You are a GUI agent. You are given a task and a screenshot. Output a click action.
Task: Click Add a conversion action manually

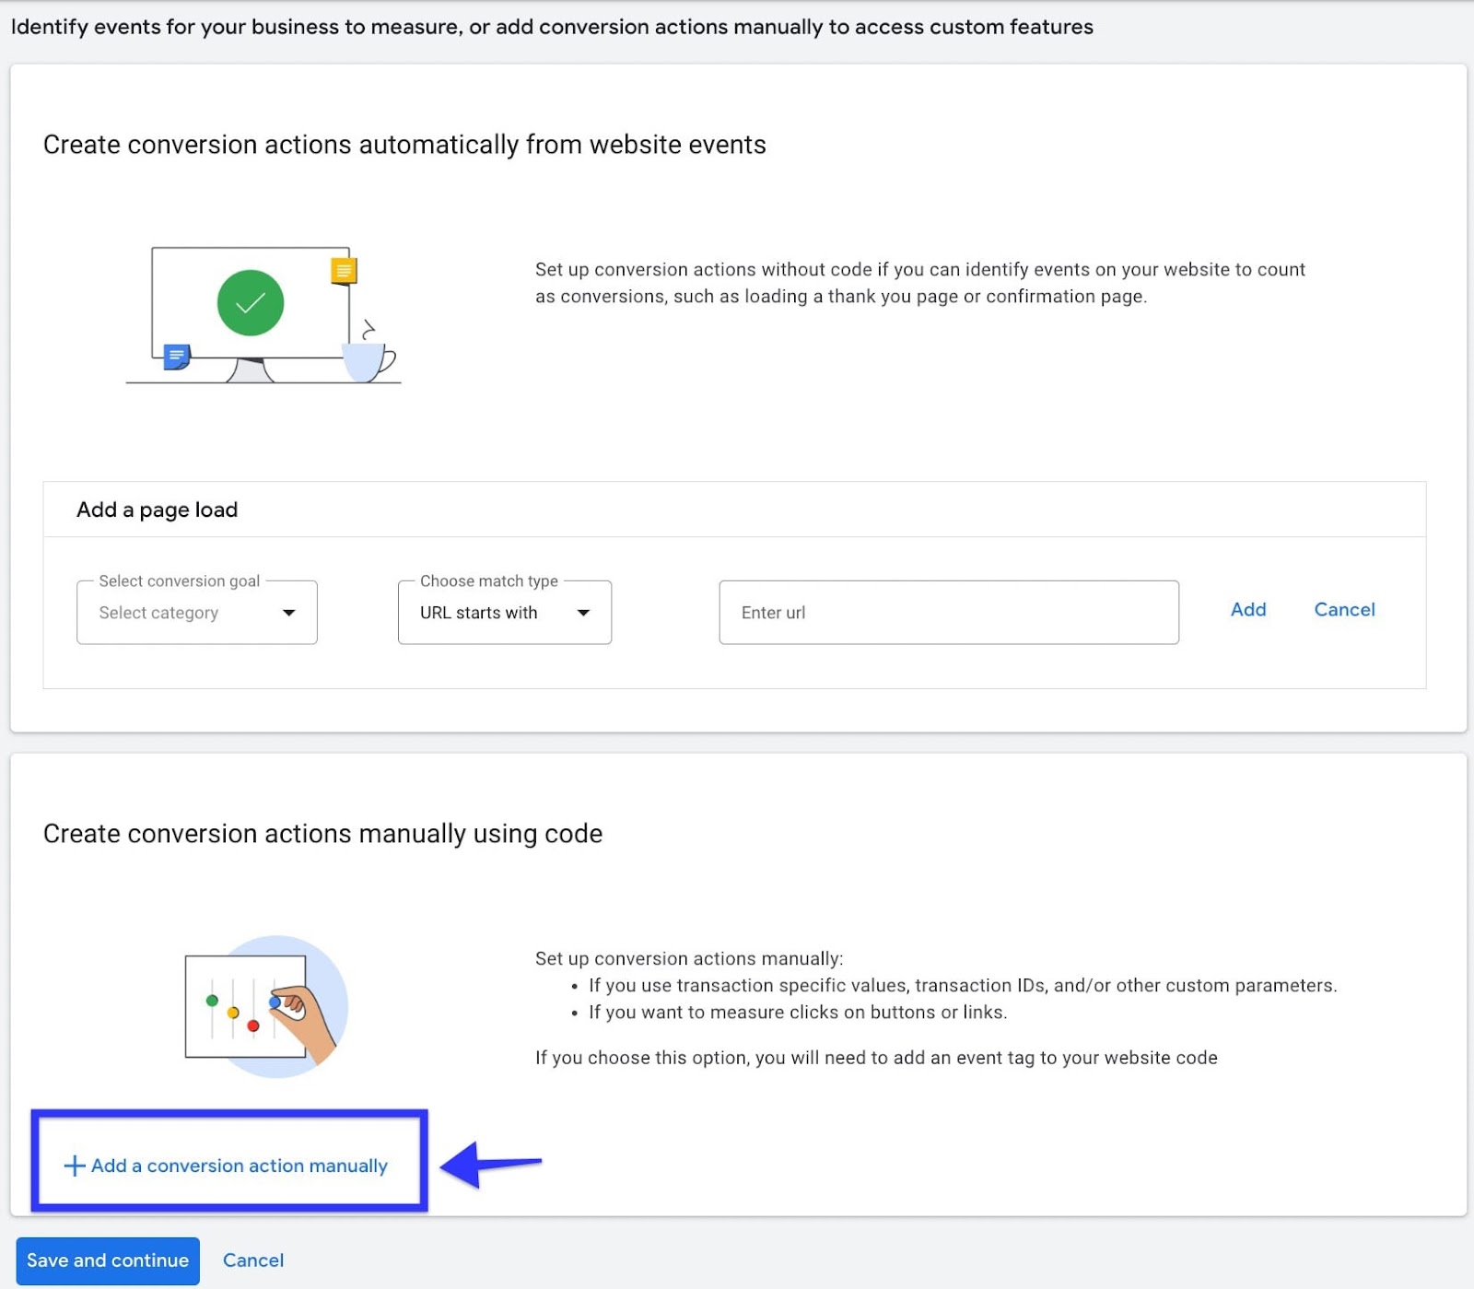pyautogui.click(x=227, y=1166)
